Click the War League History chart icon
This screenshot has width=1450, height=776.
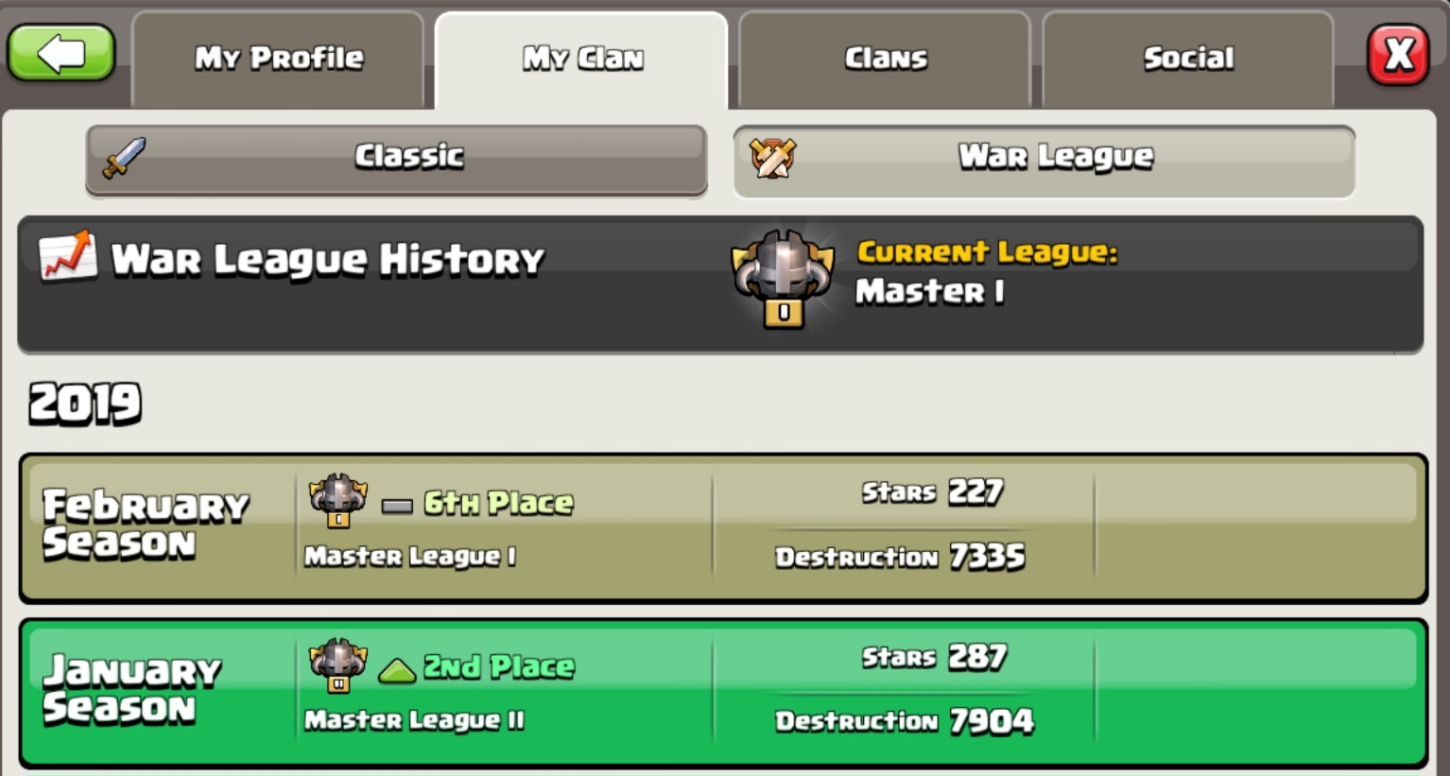pyautogui.click(x=67, y=256)
